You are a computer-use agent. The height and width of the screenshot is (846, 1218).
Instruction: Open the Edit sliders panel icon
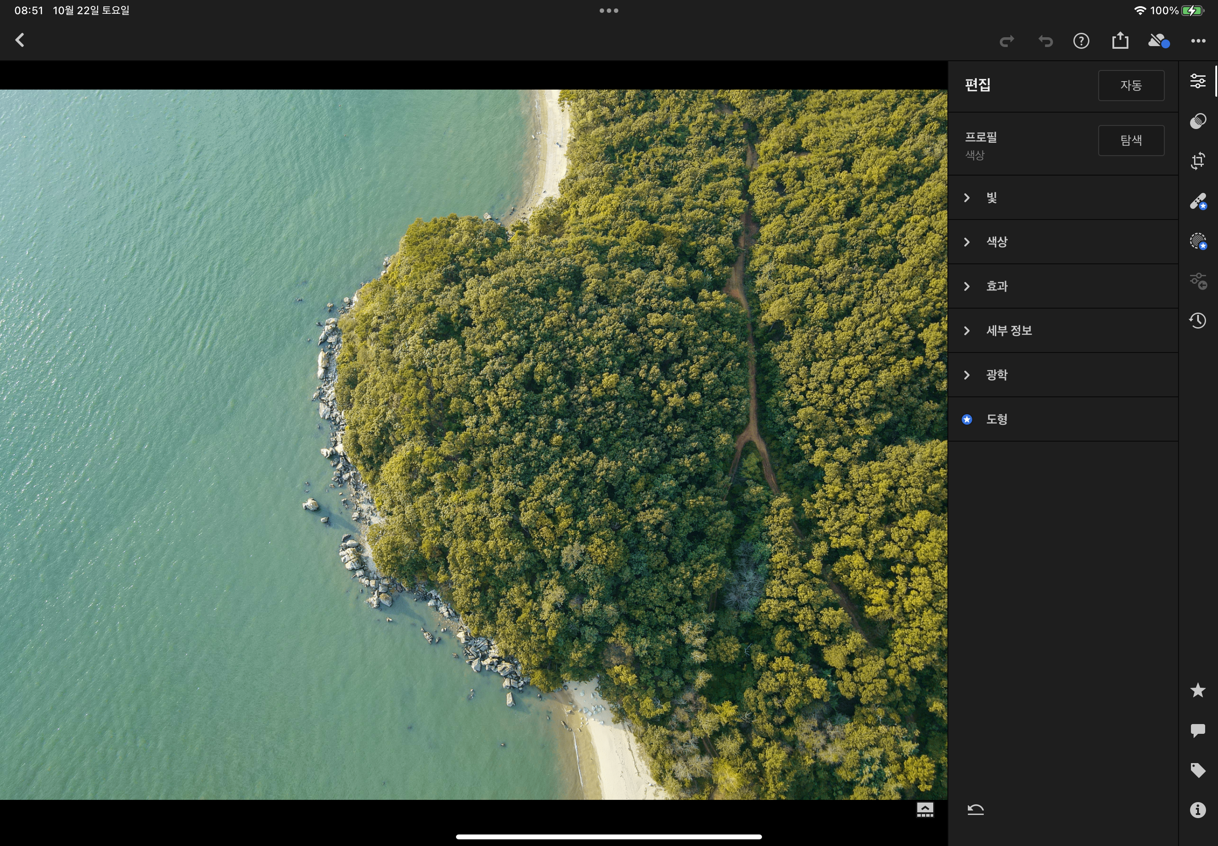click(1197, 81)
